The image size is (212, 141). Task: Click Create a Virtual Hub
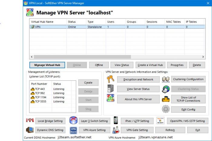pos(150,65)
